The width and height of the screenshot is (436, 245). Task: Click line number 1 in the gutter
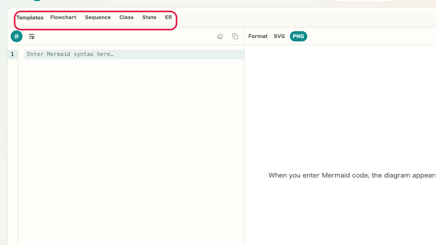12,54
